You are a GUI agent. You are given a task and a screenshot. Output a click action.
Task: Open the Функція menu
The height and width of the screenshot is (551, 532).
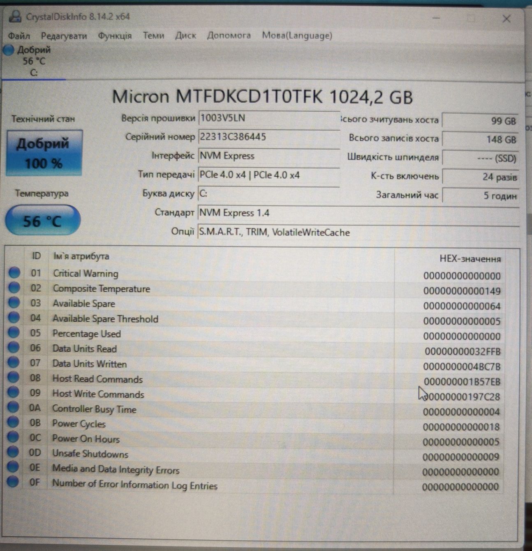pyautogui.click(x=115, y=36)
